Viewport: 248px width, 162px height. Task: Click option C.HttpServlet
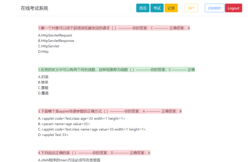[x=48, y=46]
